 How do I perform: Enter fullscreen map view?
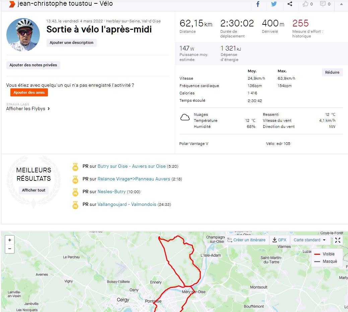[x=338, y=240]
